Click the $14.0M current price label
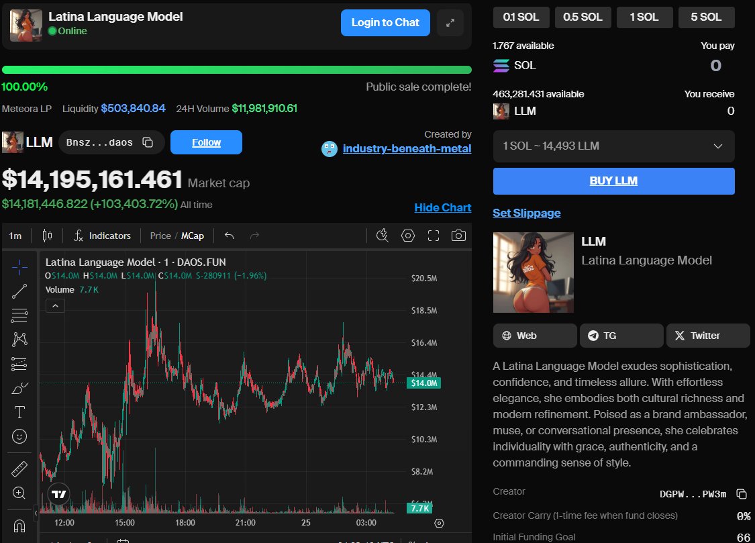 coord(423,383)
